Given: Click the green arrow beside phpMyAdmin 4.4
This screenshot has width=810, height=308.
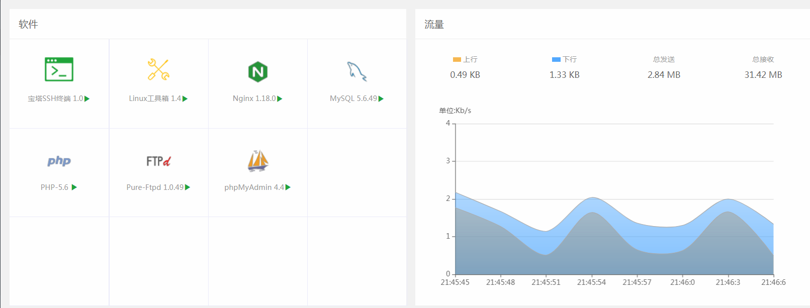Looking at the screenshot, I should [288, 187].
